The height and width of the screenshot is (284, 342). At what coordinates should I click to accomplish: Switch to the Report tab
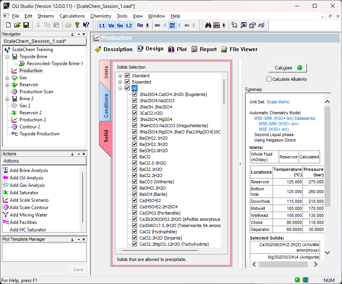(204, 49)
